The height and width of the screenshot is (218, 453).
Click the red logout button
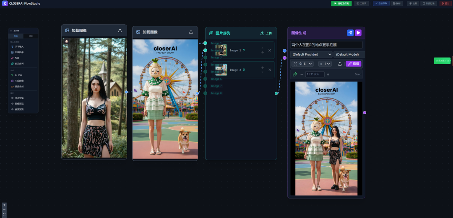[445, 3]
